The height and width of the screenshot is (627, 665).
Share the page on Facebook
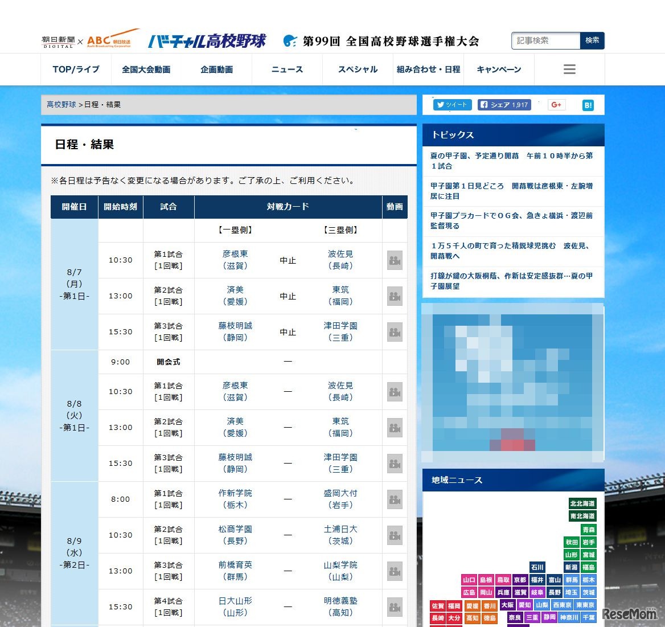[x=504, y=105]
